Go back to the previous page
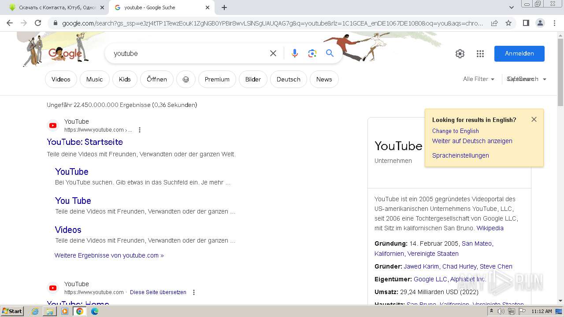Image resolution: width=564 pixels, height=317 pixels. 10,23
